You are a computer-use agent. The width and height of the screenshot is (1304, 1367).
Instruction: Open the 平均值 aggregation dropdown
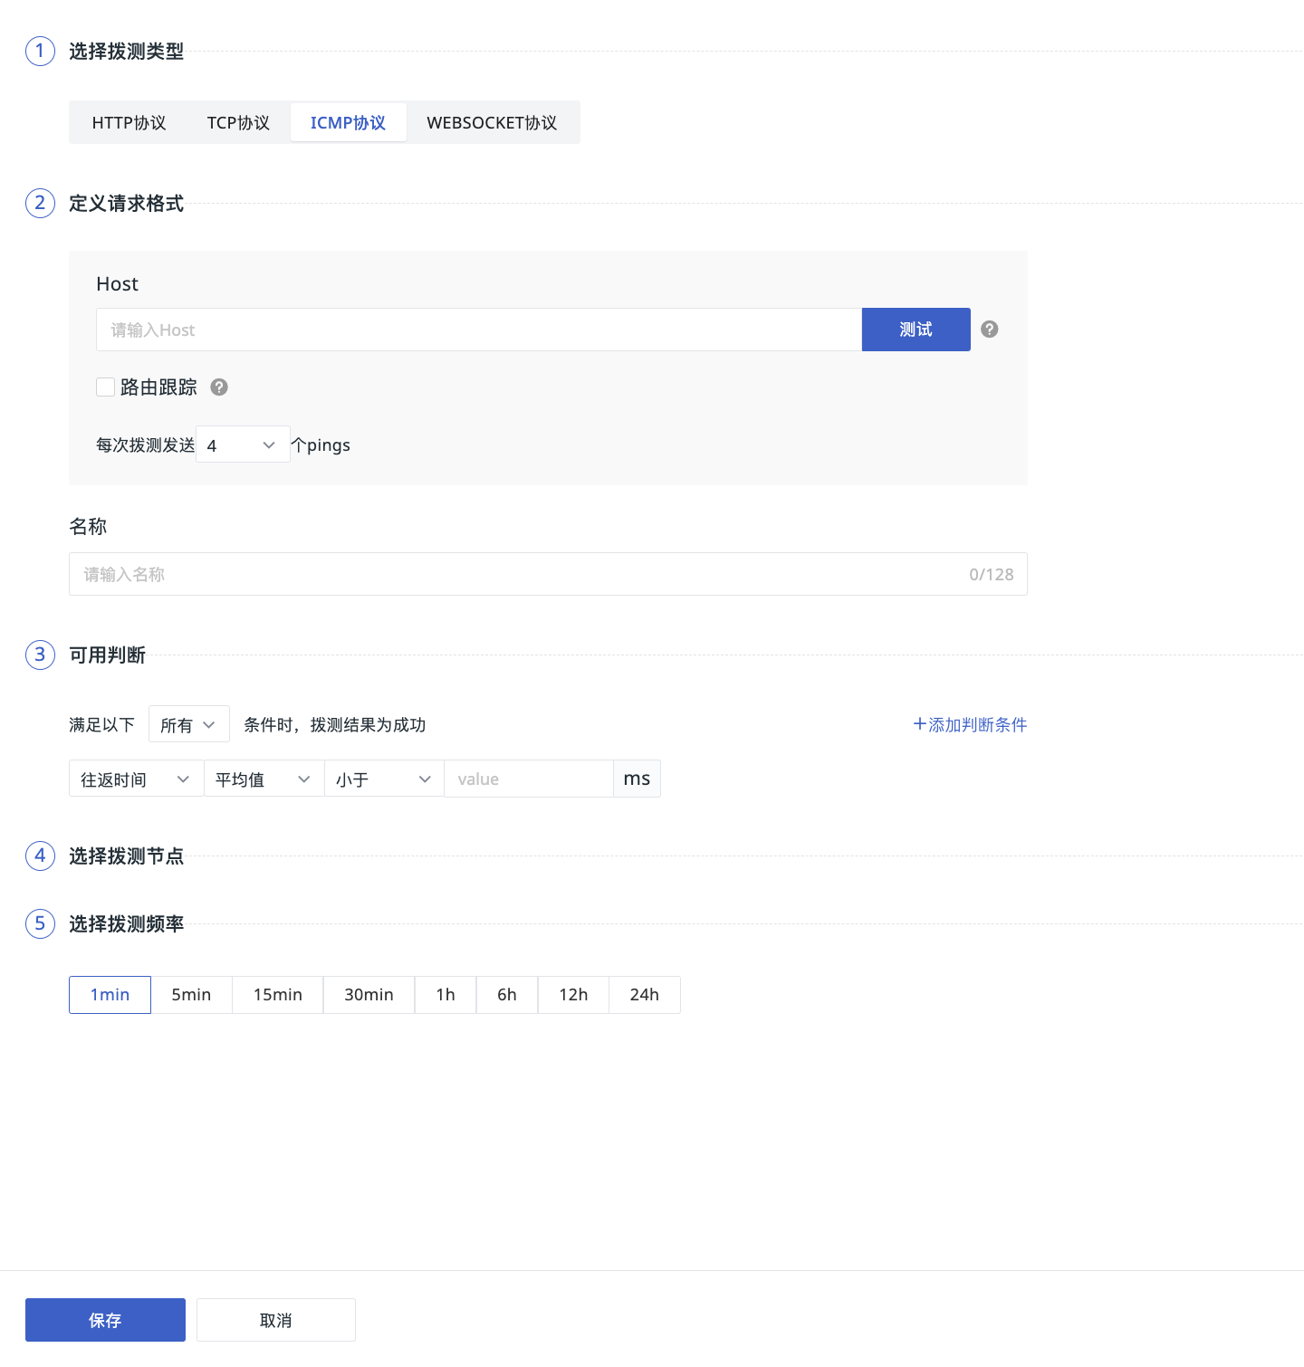(x=264, y=779)
